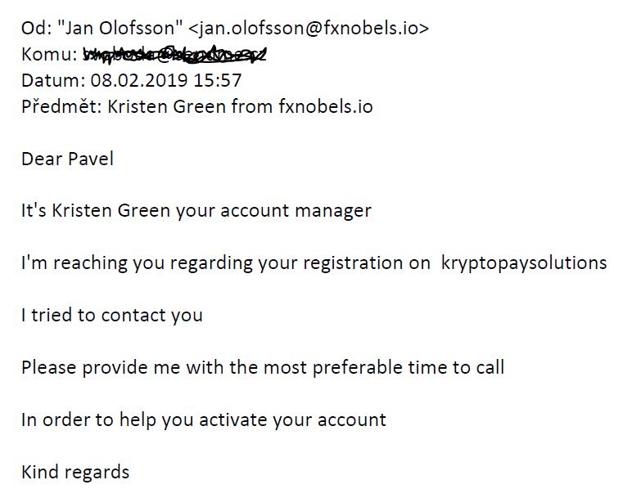Click the words "account manager"

(296, 211)
